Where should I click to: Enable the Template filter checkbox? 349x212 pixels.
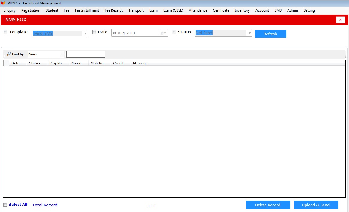point(6,32)
